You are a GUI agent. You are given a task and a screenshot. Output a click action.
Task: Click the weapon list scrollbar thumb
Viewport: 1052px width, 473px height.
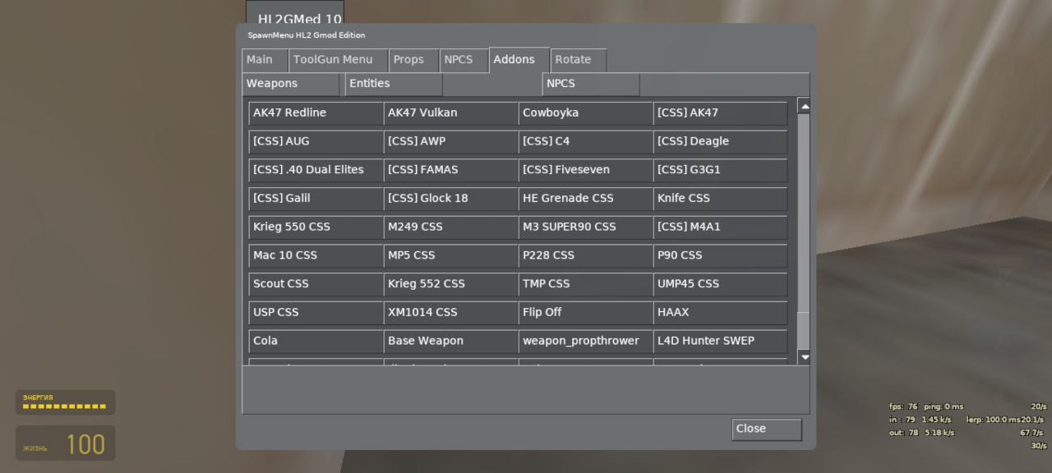click(804, 214)
